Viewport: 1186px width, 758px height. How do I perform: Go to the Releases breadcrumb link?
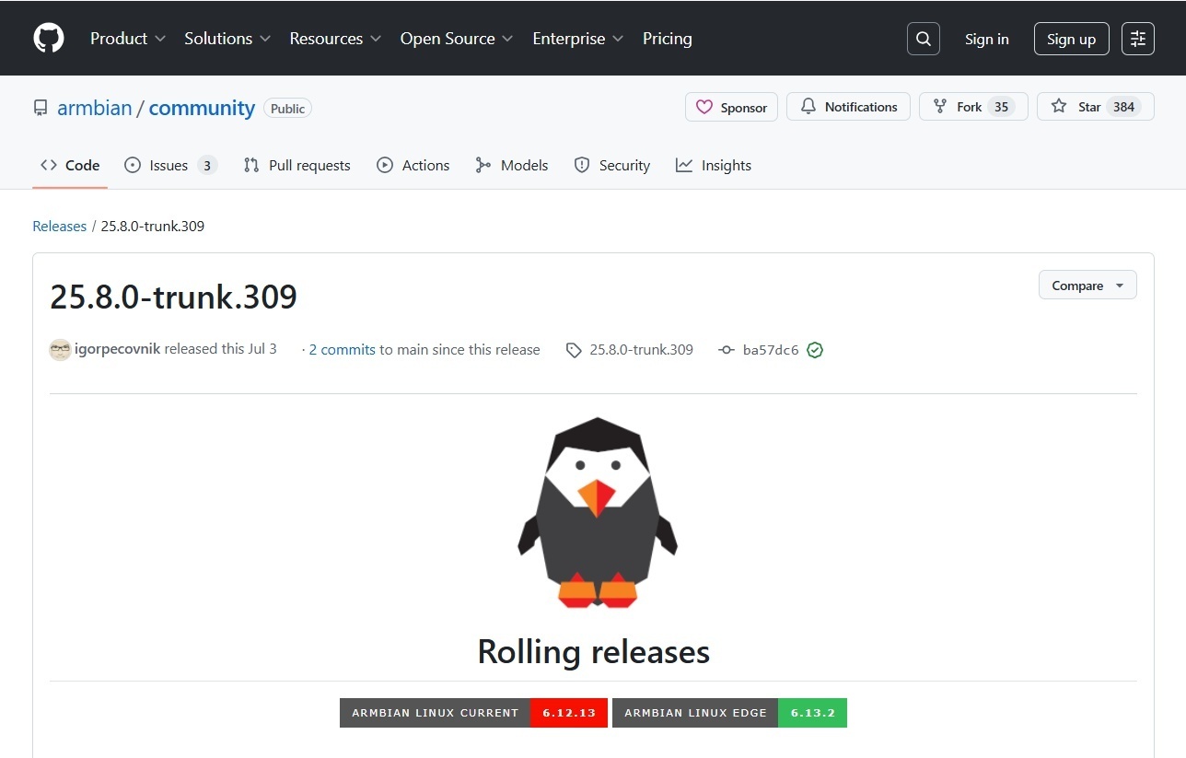[59, 226]
